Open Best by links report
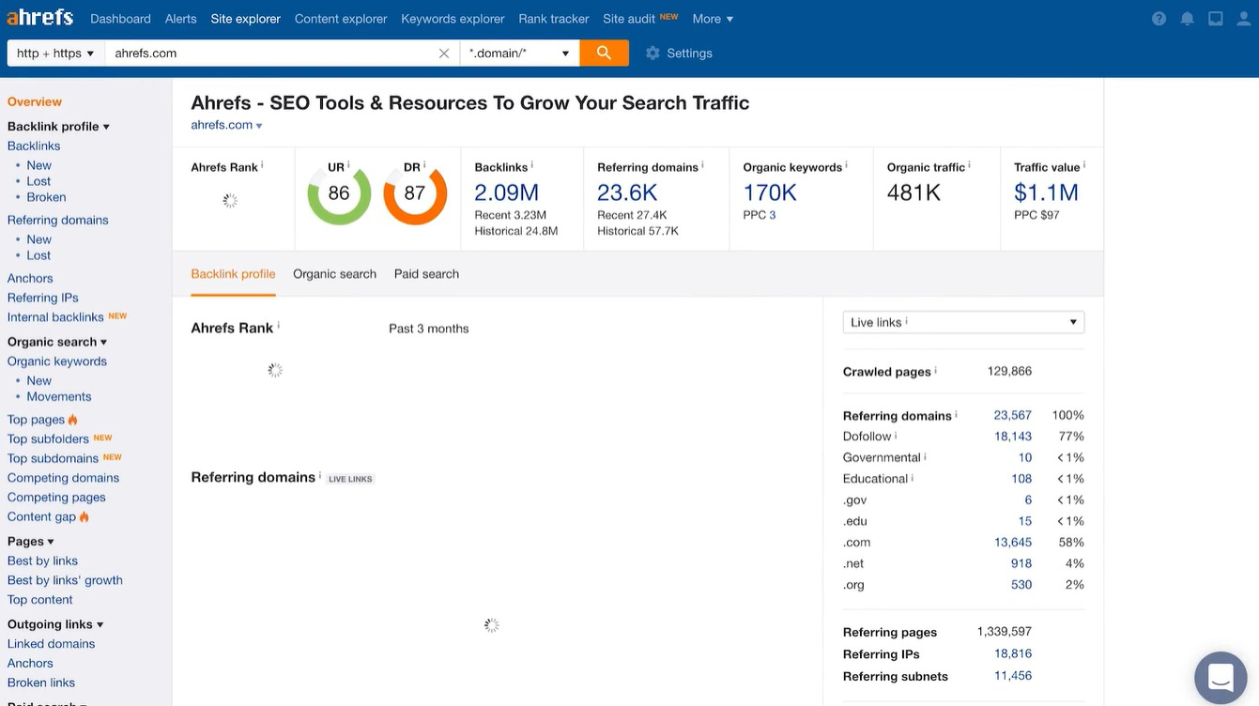This screenshot has height=706, width=1259. click(x=42, y=560)
